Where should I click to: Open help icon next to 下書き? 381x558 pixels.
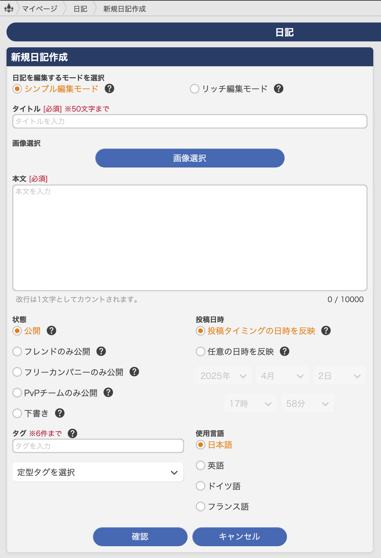(x=60, y=413)
